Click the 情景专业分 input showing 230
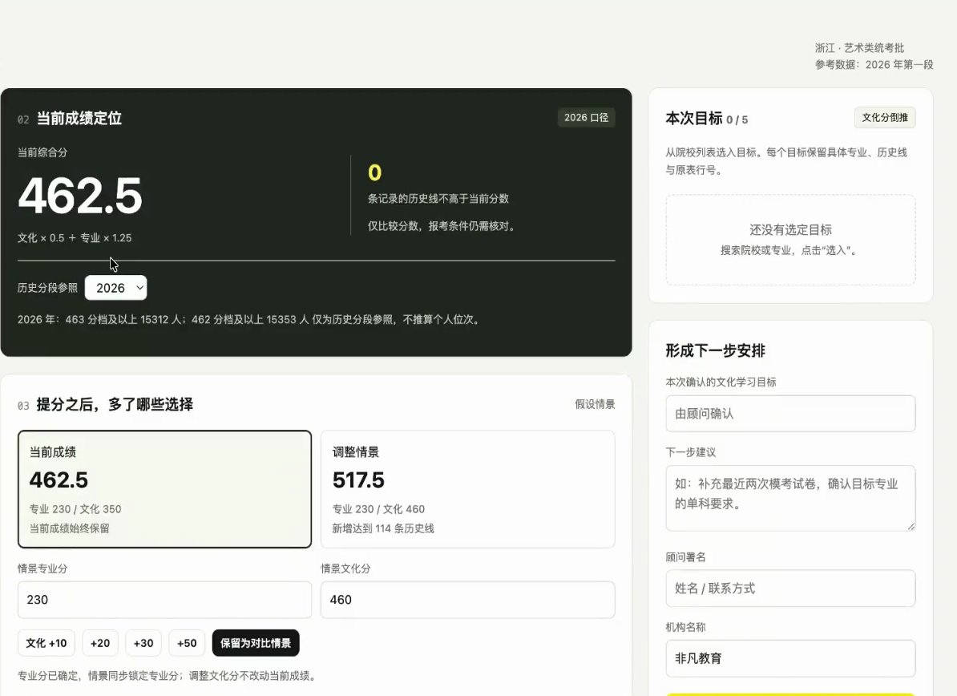Screen dimensions: 957x696 point(165,600)
